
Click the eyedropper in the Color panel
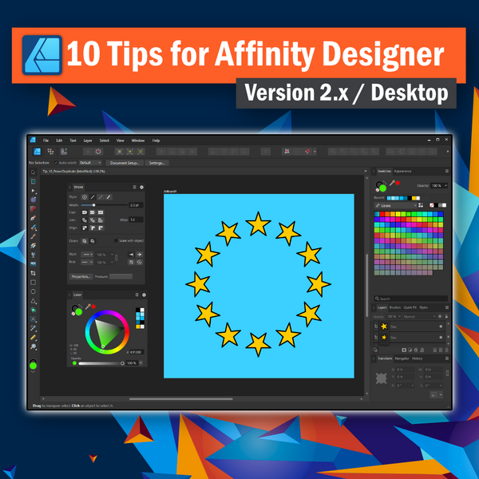point(88,307)
